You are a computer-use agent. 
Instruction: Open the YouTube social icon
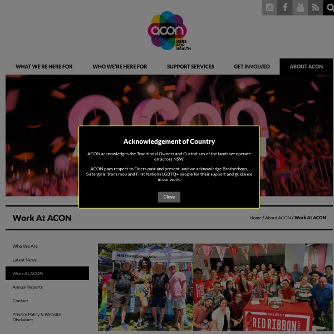click(300, 8)
